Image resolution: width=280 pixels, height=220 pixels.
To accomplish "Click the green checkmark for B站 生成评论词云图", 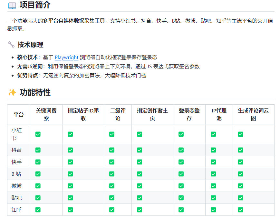I will 240,174.
